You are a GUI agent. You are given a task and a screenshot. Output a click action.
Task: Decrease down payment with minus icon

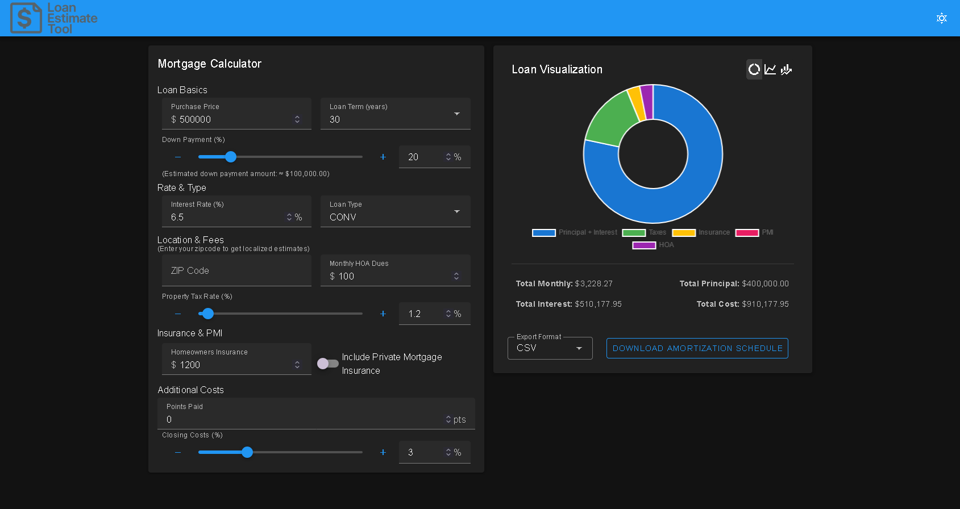pyautogui.click(x=178, y=157)
